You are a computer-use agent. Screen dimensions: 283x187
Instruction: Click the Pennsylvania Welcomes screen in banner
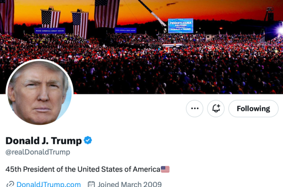pyautogui.click(x=181, y=26)
